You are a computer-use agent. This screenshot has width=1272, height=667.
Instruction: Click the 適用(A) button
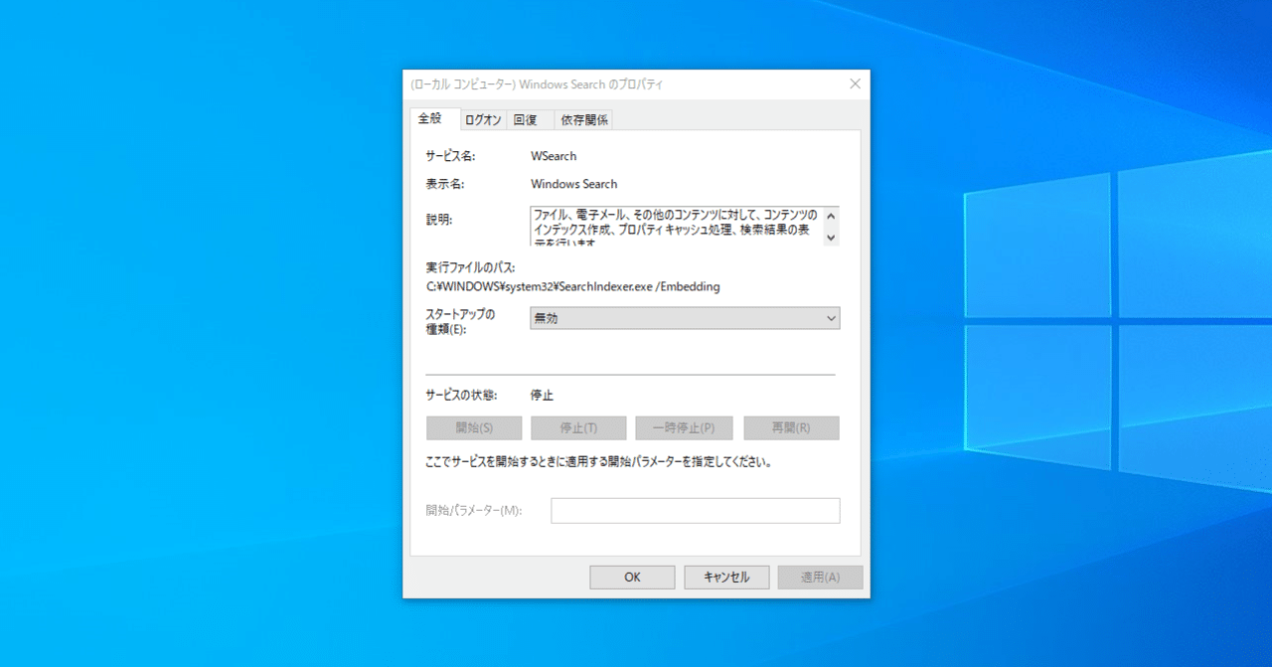tap(820, 578)
